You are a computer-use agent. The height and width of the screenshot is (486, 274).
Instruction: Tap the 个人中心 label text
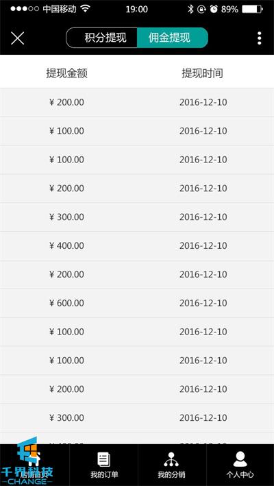pyautogui.click(x=240, y=474)
